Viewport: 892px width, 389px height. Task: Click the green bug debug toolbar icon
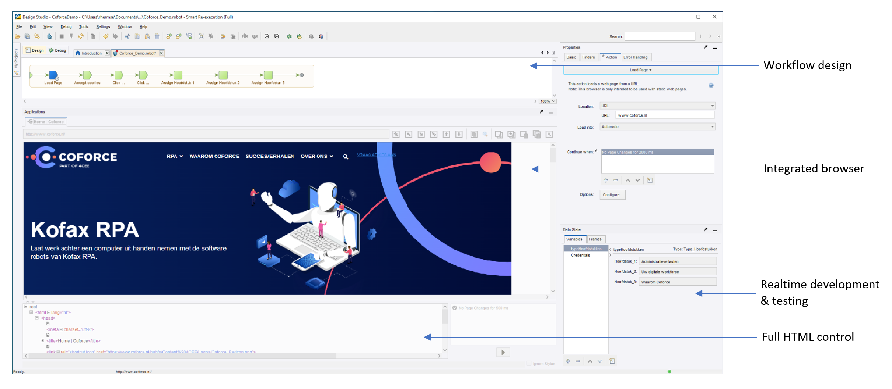pyautogui.click(x=289, y=36)
